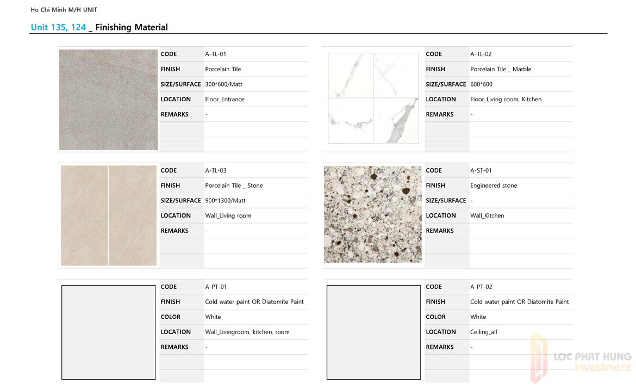Click the 'Floor_Entrance' location value
Image resolution: width=636 pixels, height=388 pixels.
(225, 100)
